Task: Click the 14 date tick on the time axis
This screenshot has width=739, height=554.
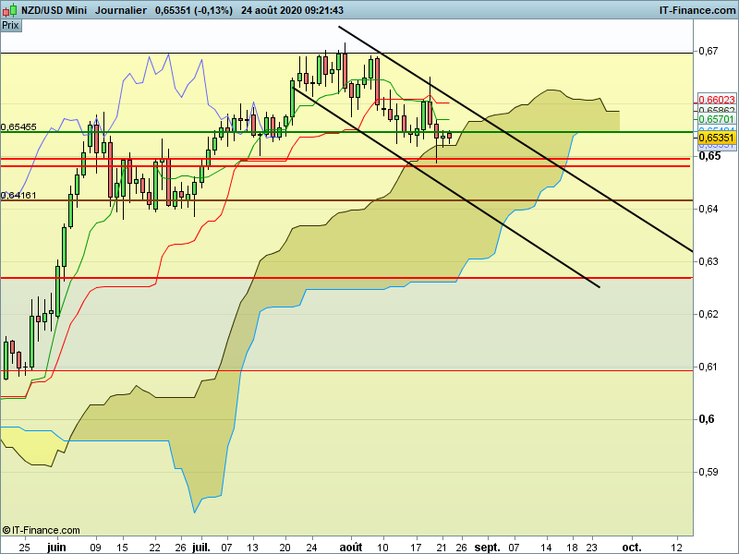Action: click(546, 548)
